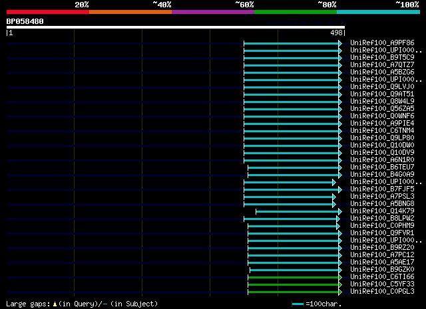Click the arrowhead ending the B7FJF5 alignment
The height and width of the screenshot is (309, 426).
coord(340,190)
